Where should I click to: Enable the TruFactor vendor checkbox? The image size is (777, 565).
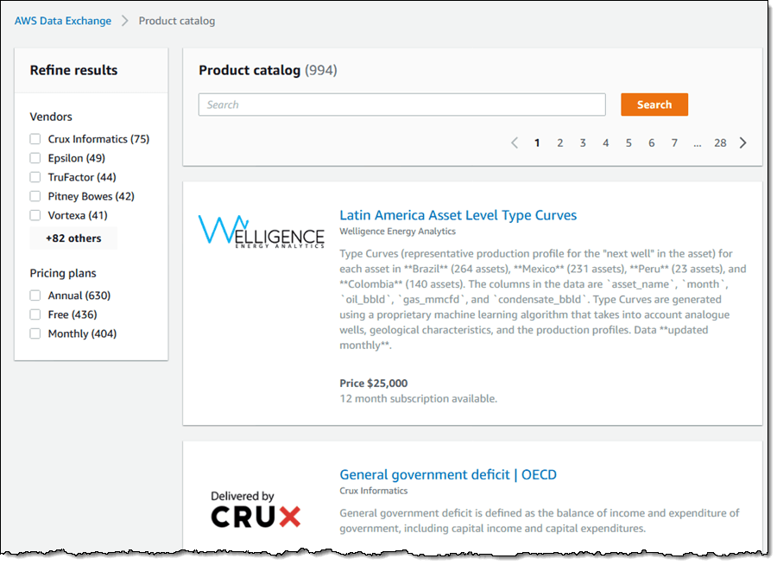coord(35,177)
